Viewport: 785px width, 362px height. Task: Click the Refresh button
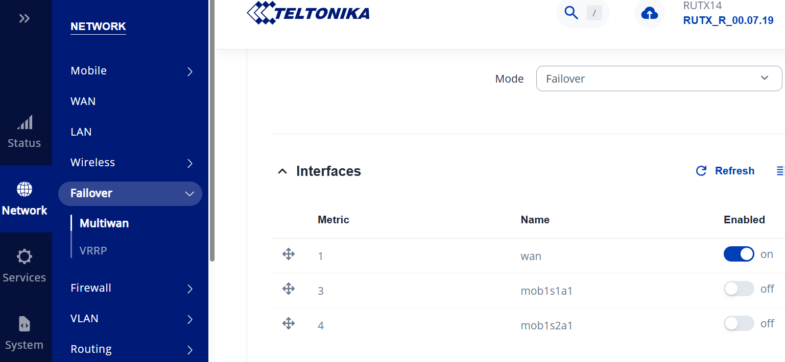(x=725, y=171)
